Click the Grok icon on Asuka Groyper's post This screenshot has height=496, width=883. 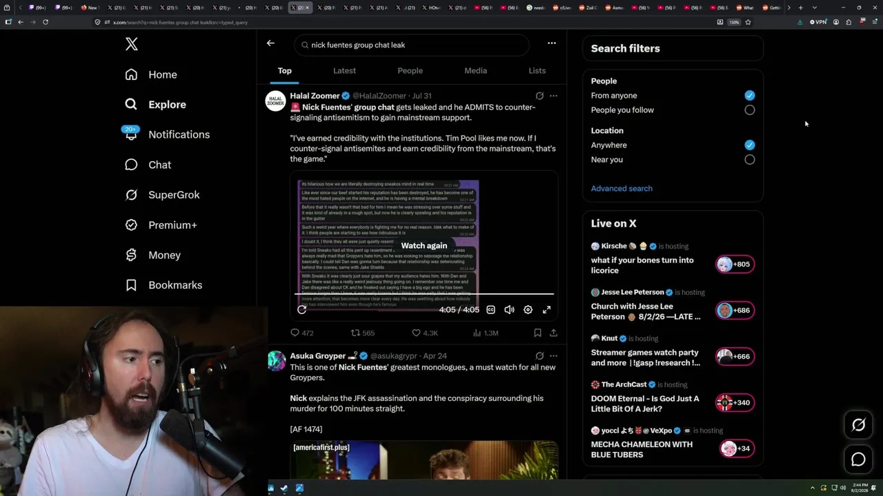pyautogui.click(x=539, y=356)
